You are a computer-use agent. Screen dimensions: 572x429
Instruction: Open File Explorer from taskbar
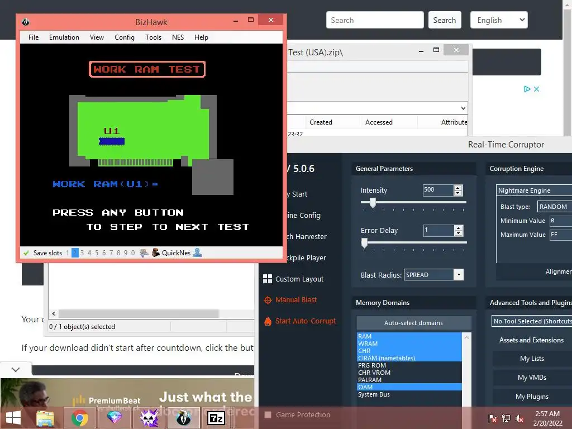click(x=45, y=418)
